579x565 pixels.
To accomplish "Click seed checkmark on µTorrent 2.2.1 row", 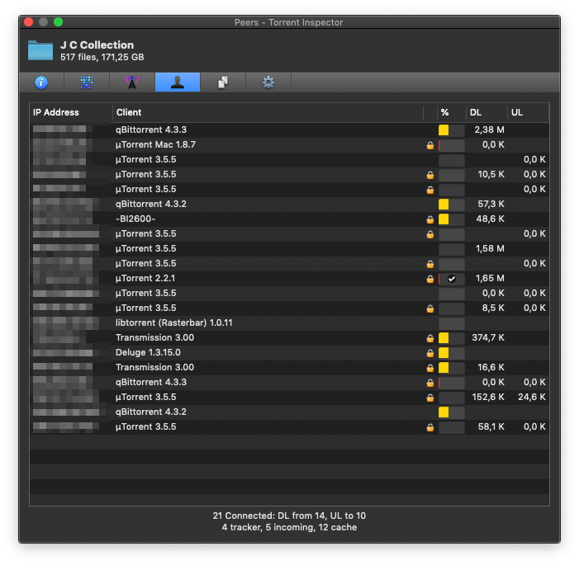I will 451,279.
